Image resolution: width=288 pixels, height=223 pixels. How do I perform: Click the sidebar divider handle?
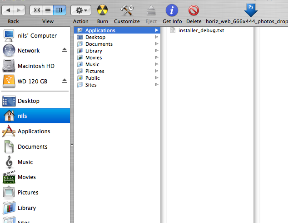(72, 145)
